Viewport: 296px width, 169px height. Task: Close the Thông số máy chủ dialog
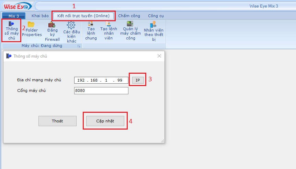pyautogui.click(x=159, y=56)
